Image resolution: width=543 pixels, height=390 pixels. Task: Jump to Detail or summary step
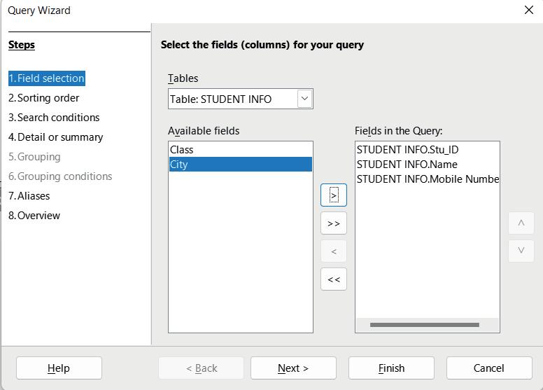[x=55, y=137]
